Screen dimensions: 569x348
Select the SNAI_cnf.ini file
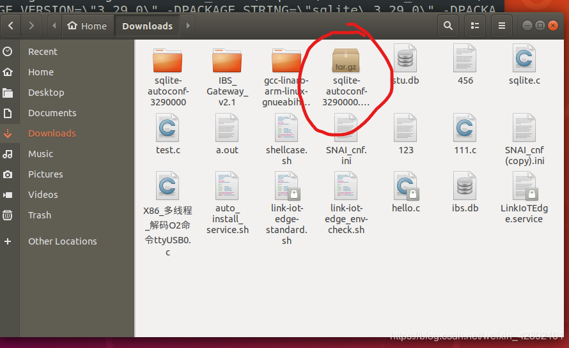coord(346,140)
